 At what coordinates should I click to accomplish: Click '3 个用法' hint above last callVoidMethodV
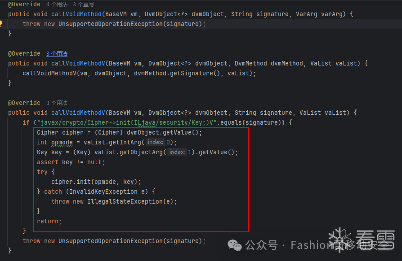[x=57, y=103]
